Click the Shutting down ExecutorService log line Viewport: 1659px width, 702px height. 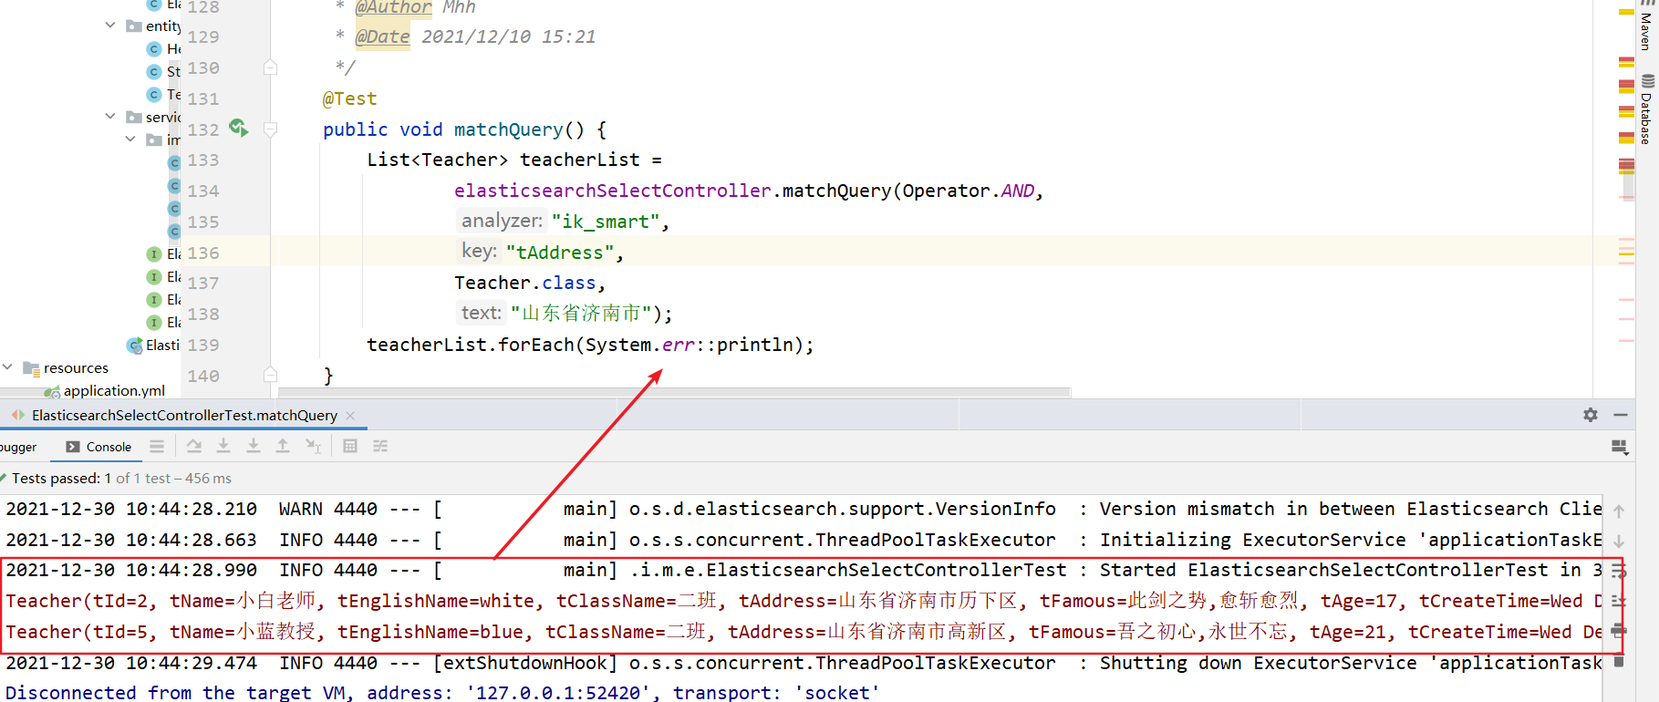[803, 663]
